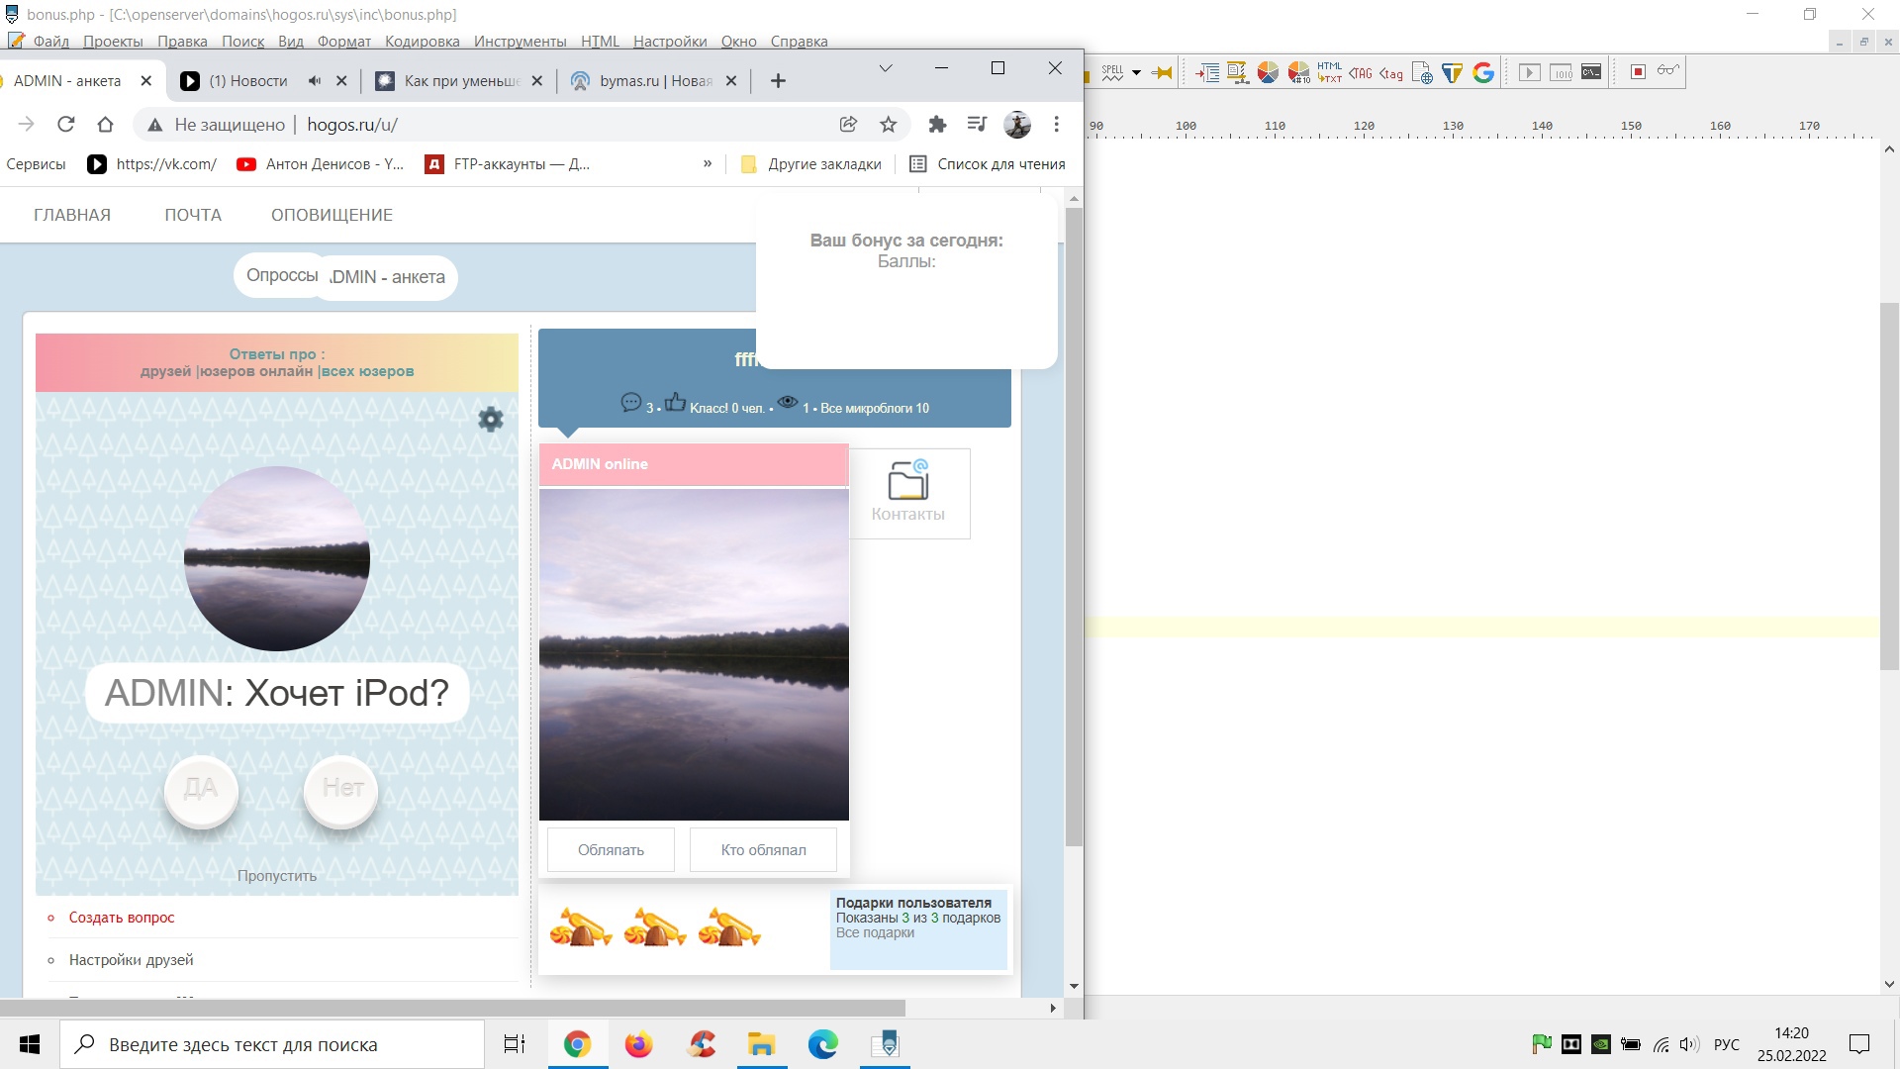Screen dimensions: 1900x1069
Task: Click the gear settings icon on questionnaire
Action: tap(491, 419)
